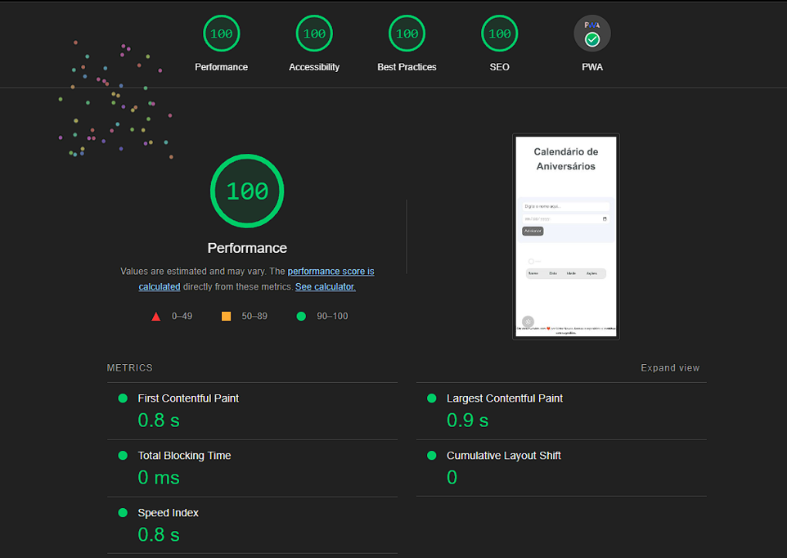Click the page screenshot thumbnail
The width and height of the screenshot is (787, 558).
click(x=566, y=236)
